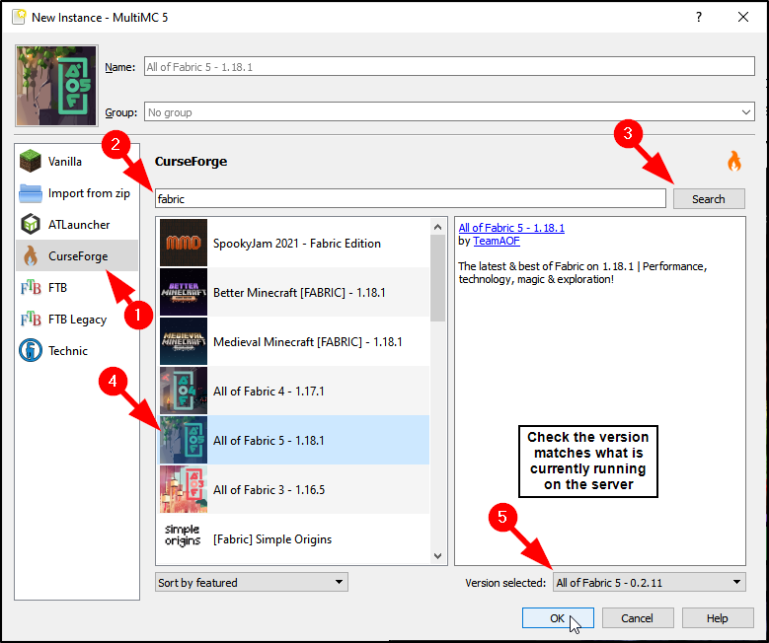
Task: Select the ATLauncher cube icon
Action: click(x=31, y=225)
